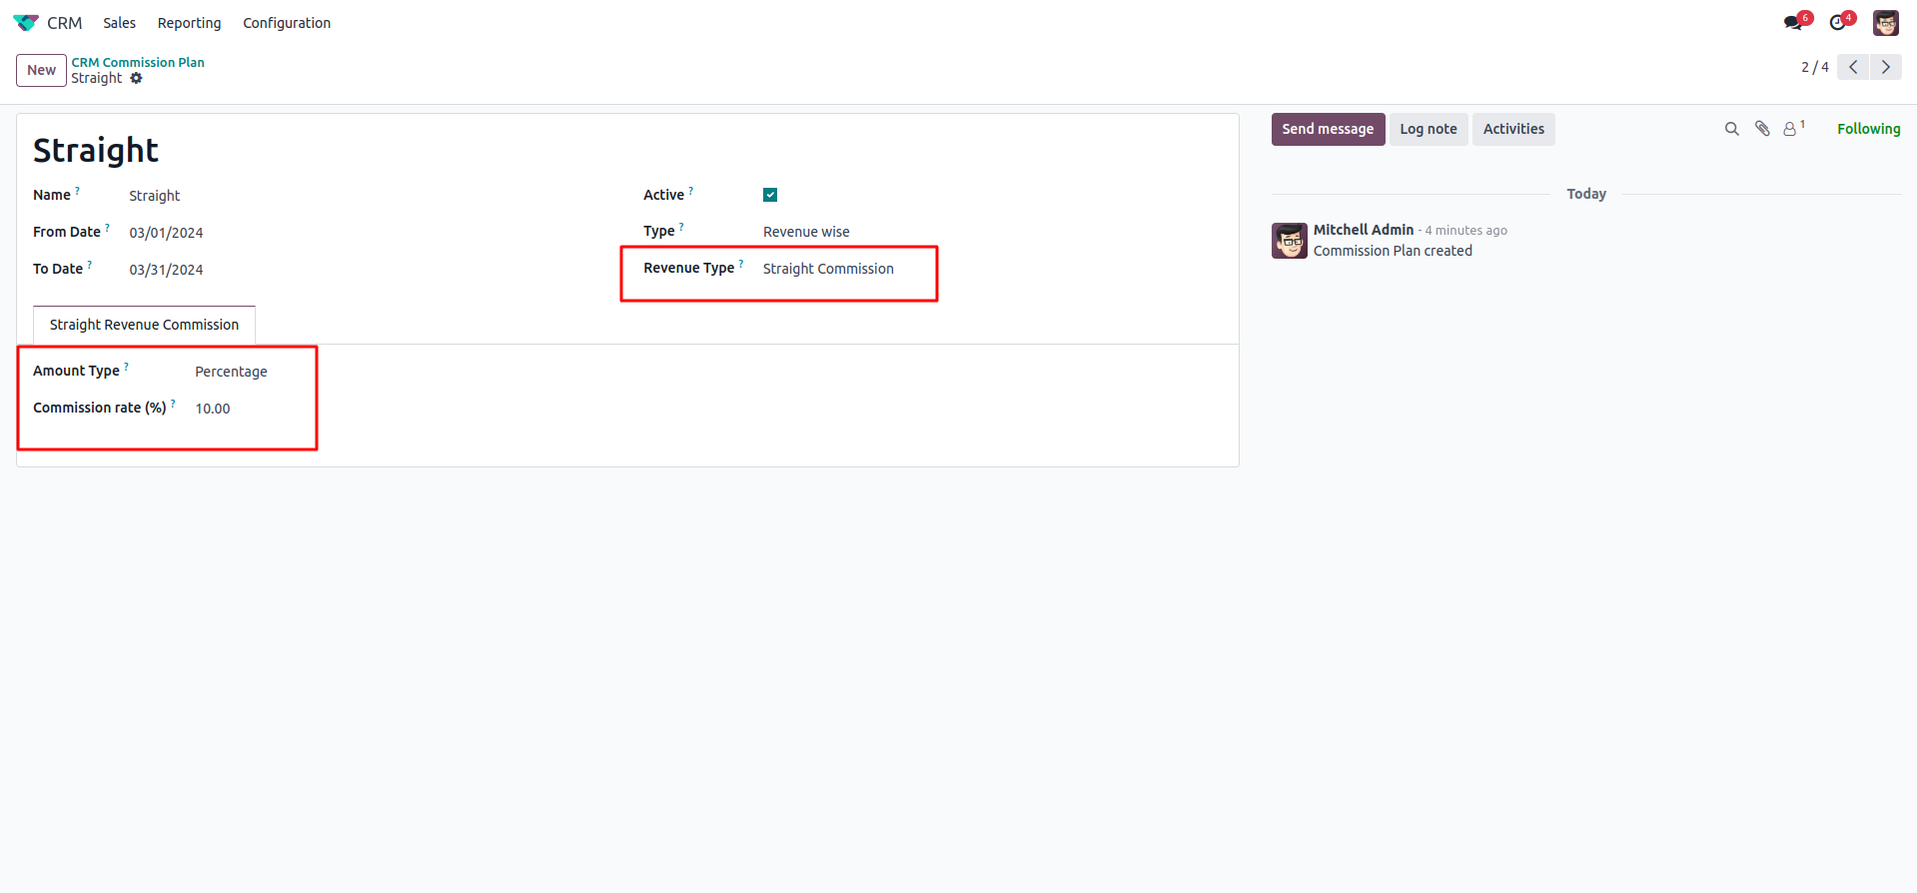Image resolution: width=1917 pixels, height=893 pixels.
Task: Open the attachments paperclip icon
Action: pos(1762,129)
